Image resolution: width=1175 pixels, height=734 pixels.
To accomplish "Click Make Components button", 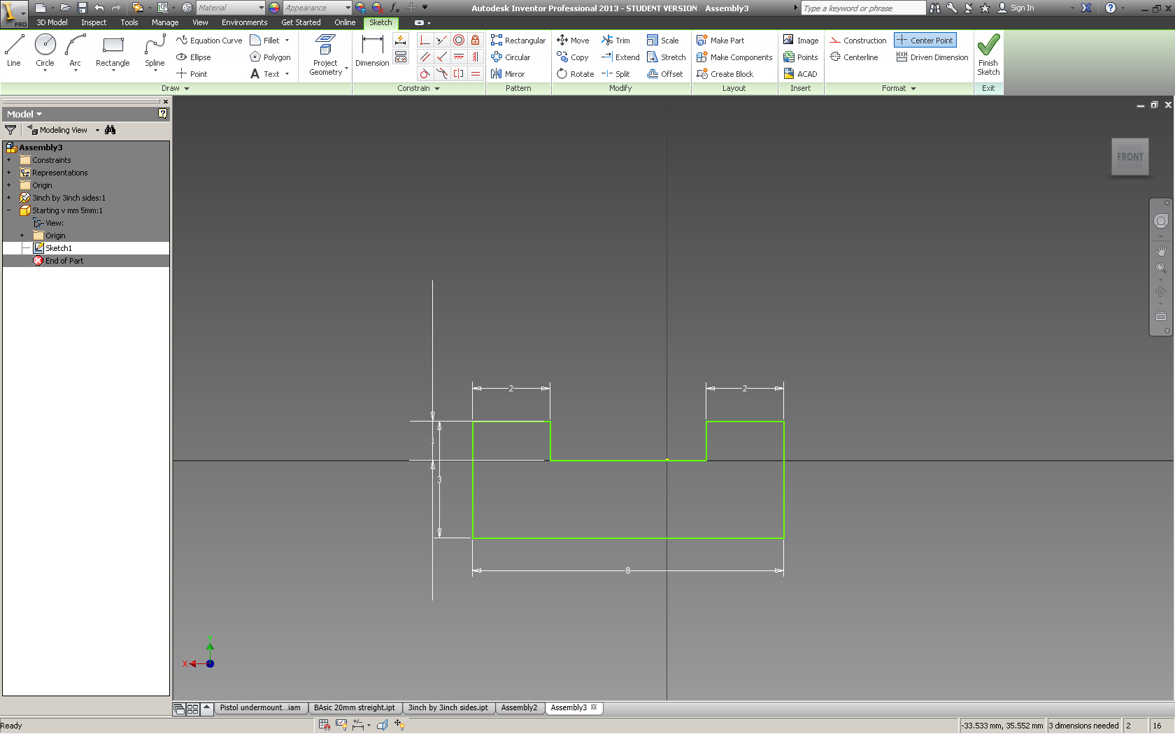I will (x=734, y=57).
